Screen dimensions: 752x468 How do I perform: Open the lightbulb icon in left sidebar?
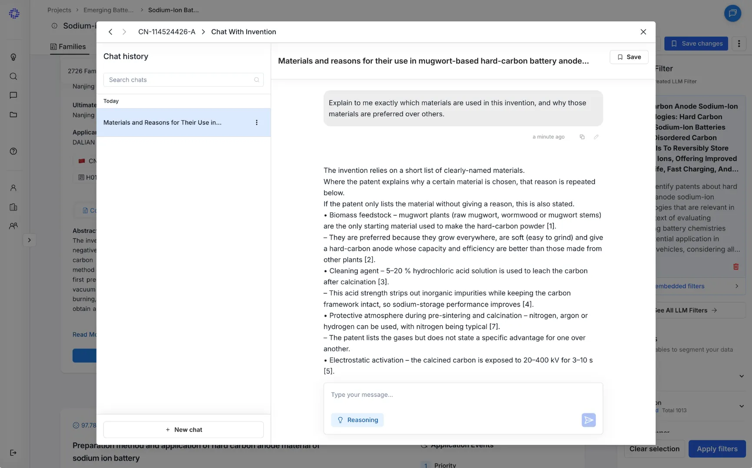13,57
